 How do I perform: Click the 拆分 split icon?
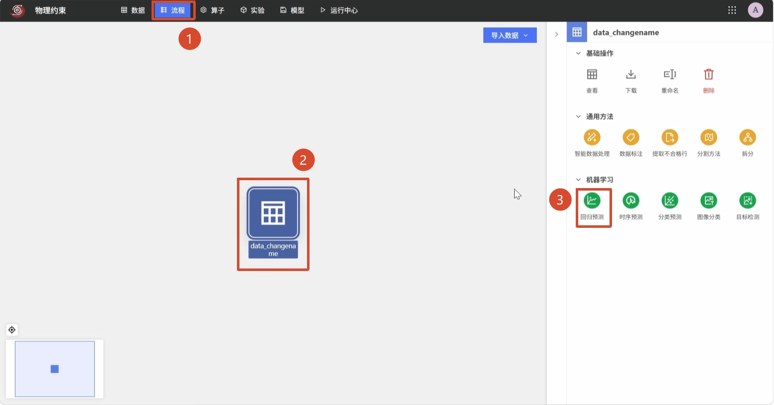tap(748, 137)
